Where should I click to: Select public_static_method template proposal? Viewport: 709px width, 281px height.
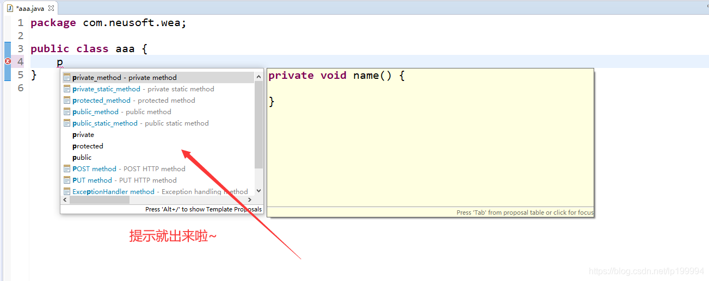pyautogui.click(x=158, y=123)
